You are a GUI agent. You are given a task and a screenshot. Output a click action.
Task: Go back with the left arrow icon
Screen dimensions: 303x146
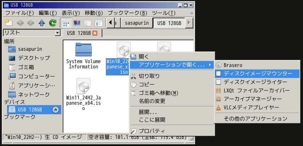point(20,23)
